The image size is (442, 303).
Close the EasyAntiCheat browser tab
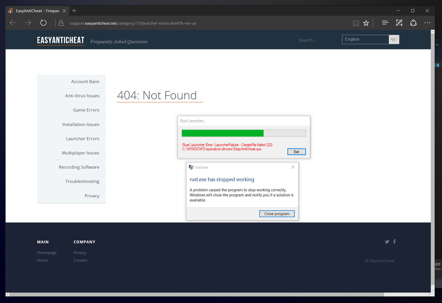coord(64,11)
